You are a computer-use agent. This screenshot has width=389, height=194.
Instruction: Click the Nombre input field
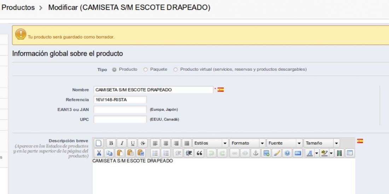click(153, 90)
